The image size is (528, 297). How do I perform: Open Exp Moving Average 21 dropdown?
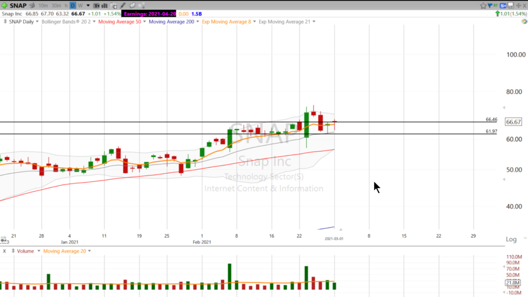(314, 21)
